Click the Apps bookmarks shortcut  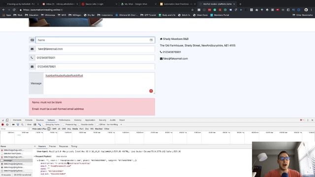tap(6, 15)
